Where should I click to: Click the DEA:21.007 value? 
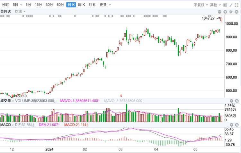point(49,125)
